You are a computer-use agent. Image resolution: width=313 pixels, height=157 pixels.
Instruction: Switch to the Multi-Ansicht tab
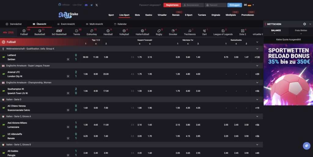pyautogui.click(x=94, y=24)
